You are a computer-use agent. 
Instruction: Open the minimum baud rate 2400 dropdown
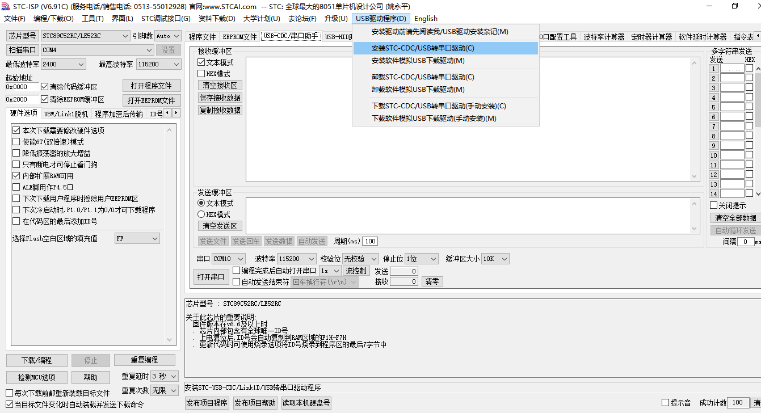point(63,65)
